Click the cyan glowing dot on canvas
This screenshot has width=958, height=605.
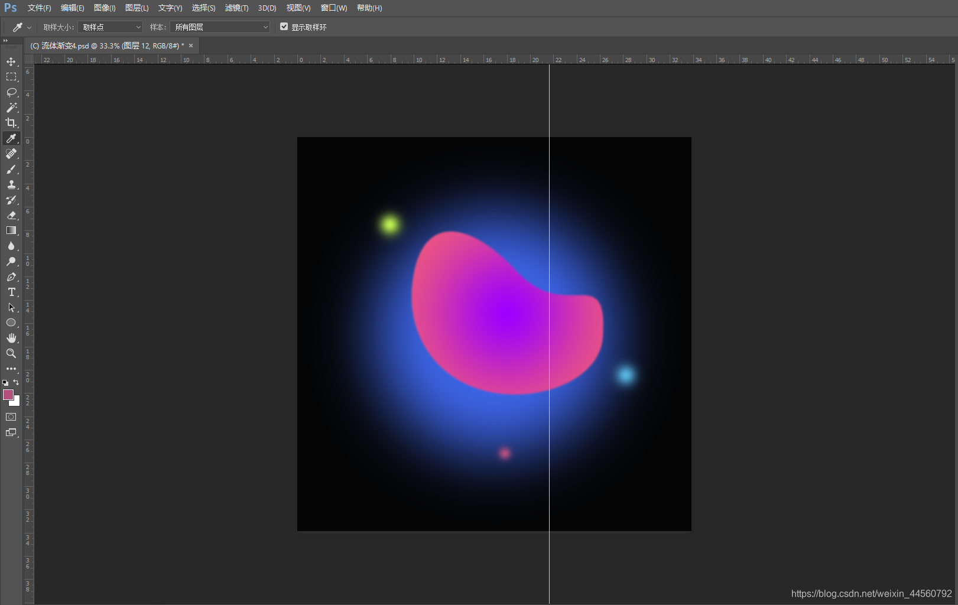tap(626, 375)
